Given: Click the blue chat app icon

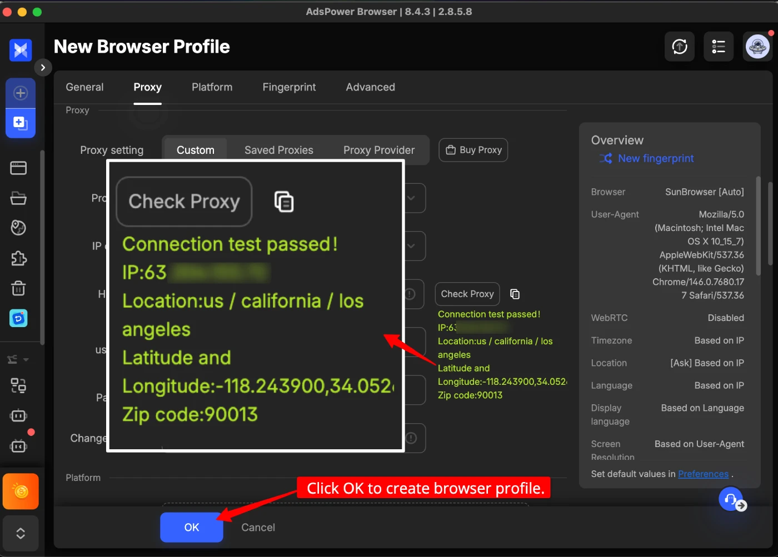Looking at the screenshot, I should pos(18,318).
